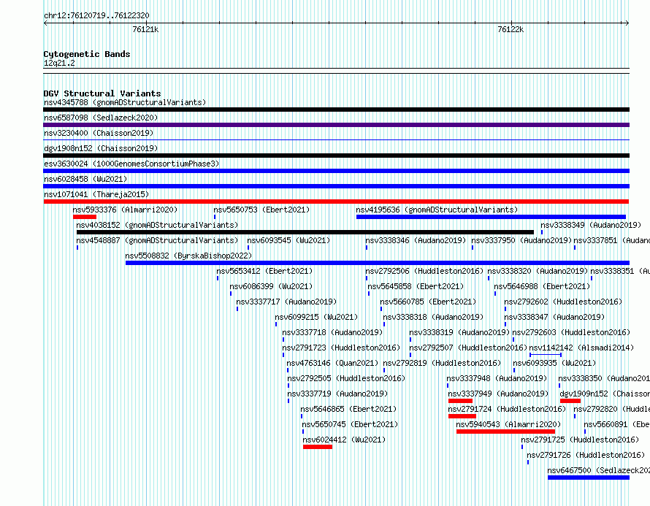650x506 pixels.
Task: Open nsv3338347 (Audano2019) label
Action: click(x=554, y=317)
